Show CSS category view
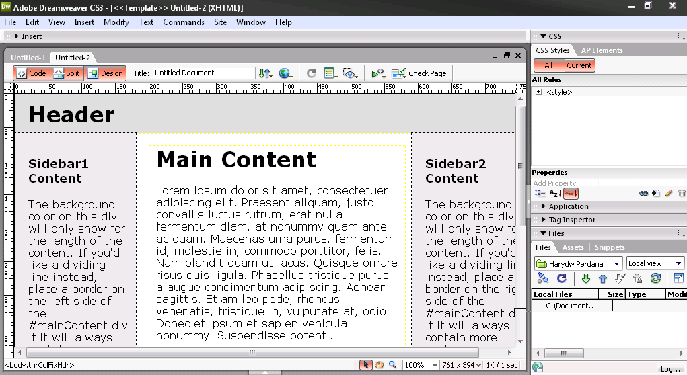 [x=540, y=193]
